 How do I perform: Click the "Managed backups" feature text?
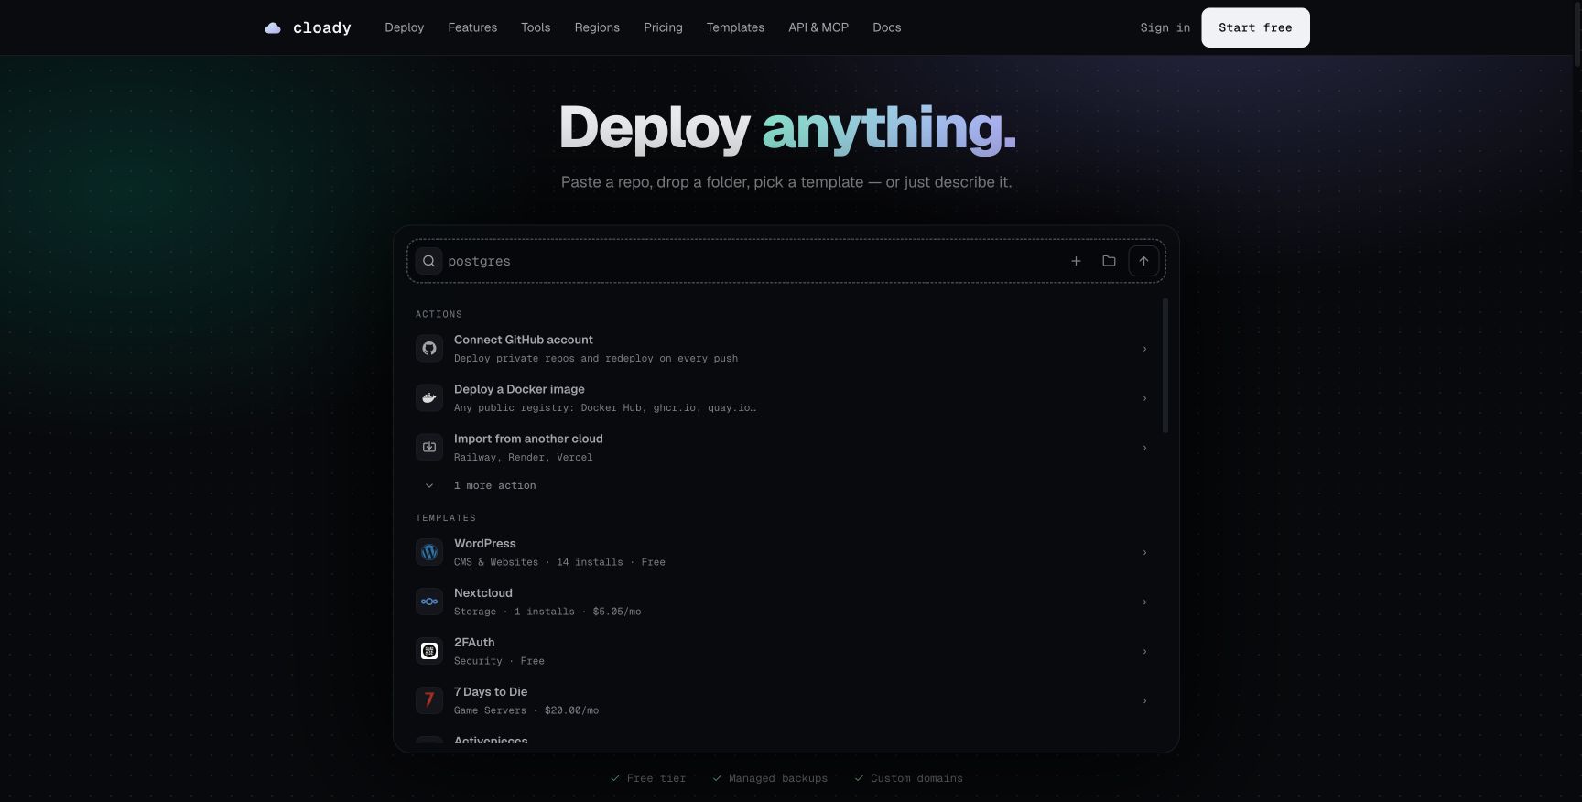point(778,778)
